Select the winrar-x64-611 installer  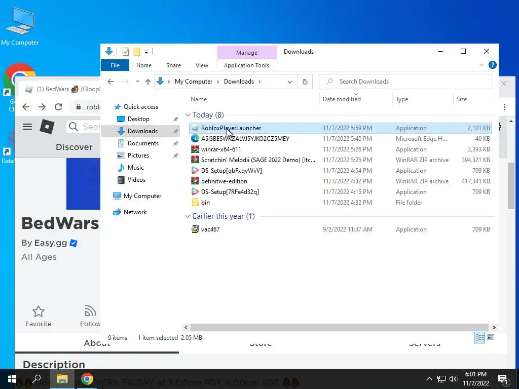pyautogui.click(x=341, y=149)
